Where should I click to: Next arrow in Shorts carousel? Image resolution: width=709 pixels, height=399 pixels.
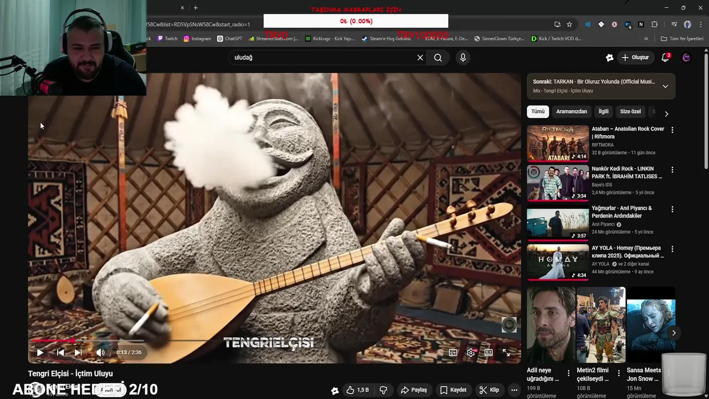[x=674, y=332]
